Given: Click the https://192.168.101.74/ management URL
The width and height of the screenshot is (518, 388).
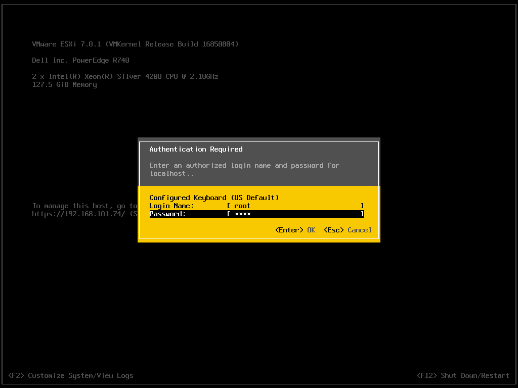Looking at the screenshot, I should 78,214.
